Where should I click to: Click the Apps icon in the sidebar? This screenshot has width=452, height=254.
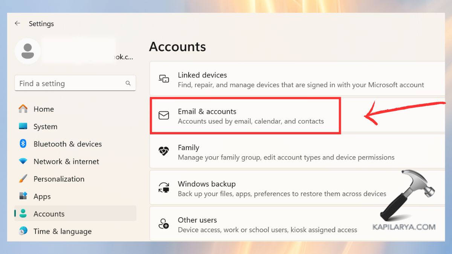click(23, 196)
